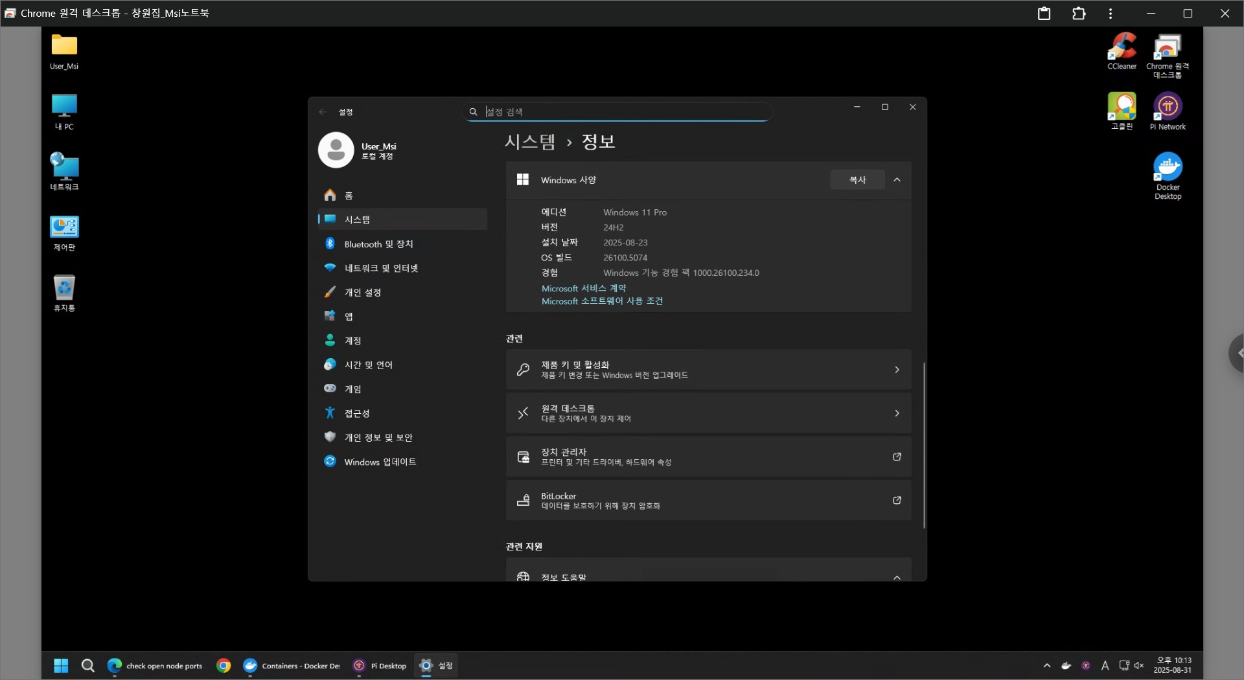
Task: Open the 제어판 desktop icon
Action: coord(64,233)
